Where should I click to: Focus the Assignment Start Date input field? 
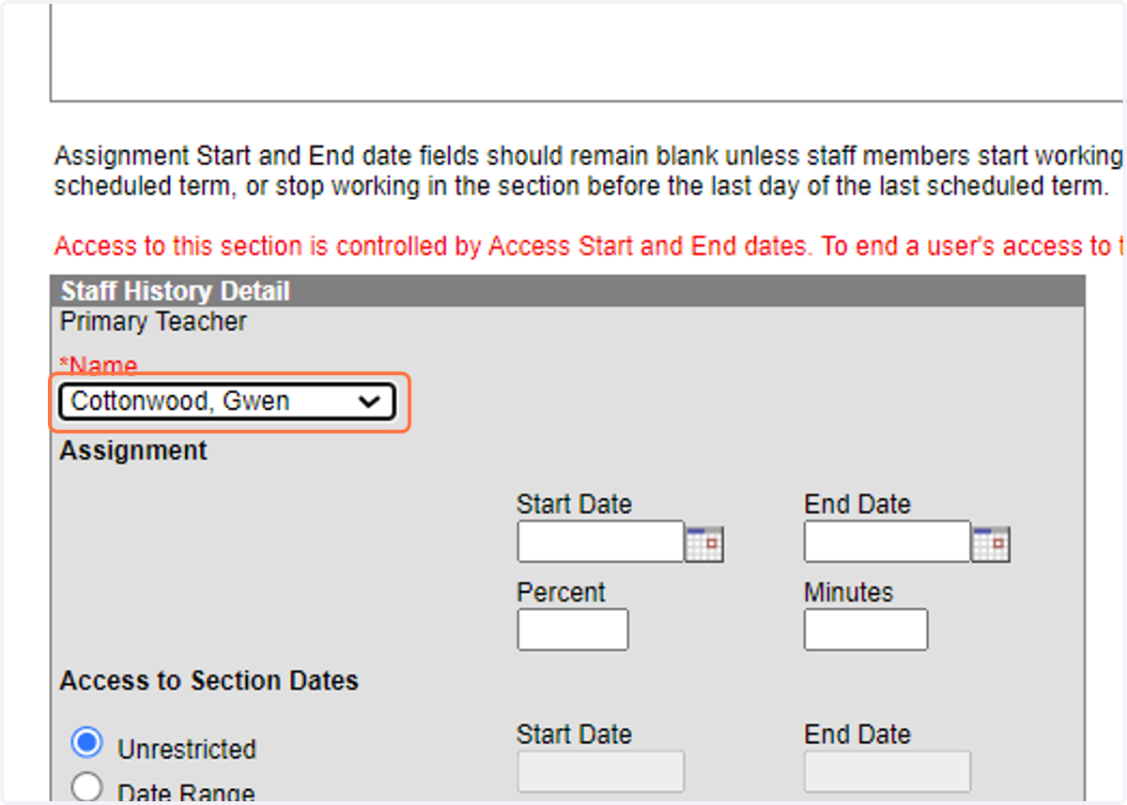(600, 541)
